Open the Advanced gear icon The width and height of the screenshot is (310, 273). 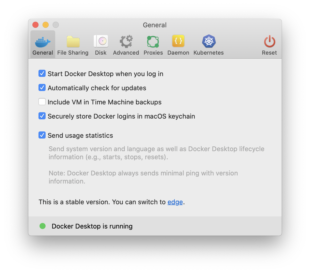click(126, 41)
